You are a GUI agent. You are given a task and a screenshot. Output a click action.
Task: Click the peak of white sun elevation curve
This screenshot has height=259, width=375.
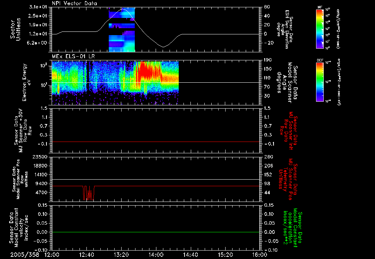123,9
